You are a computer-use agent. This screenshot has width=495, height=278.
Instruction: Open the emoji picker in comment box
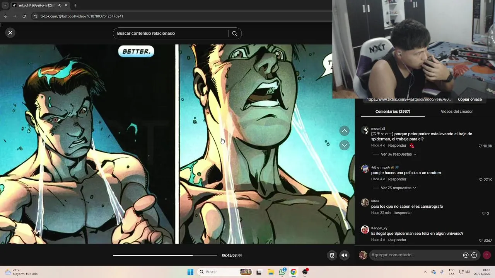click(474, 255)
